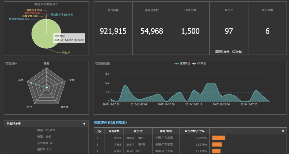The image size is (289, 154).
Task: Click the 特殊字符URL访问 pie label
Action: click(19, 19)
